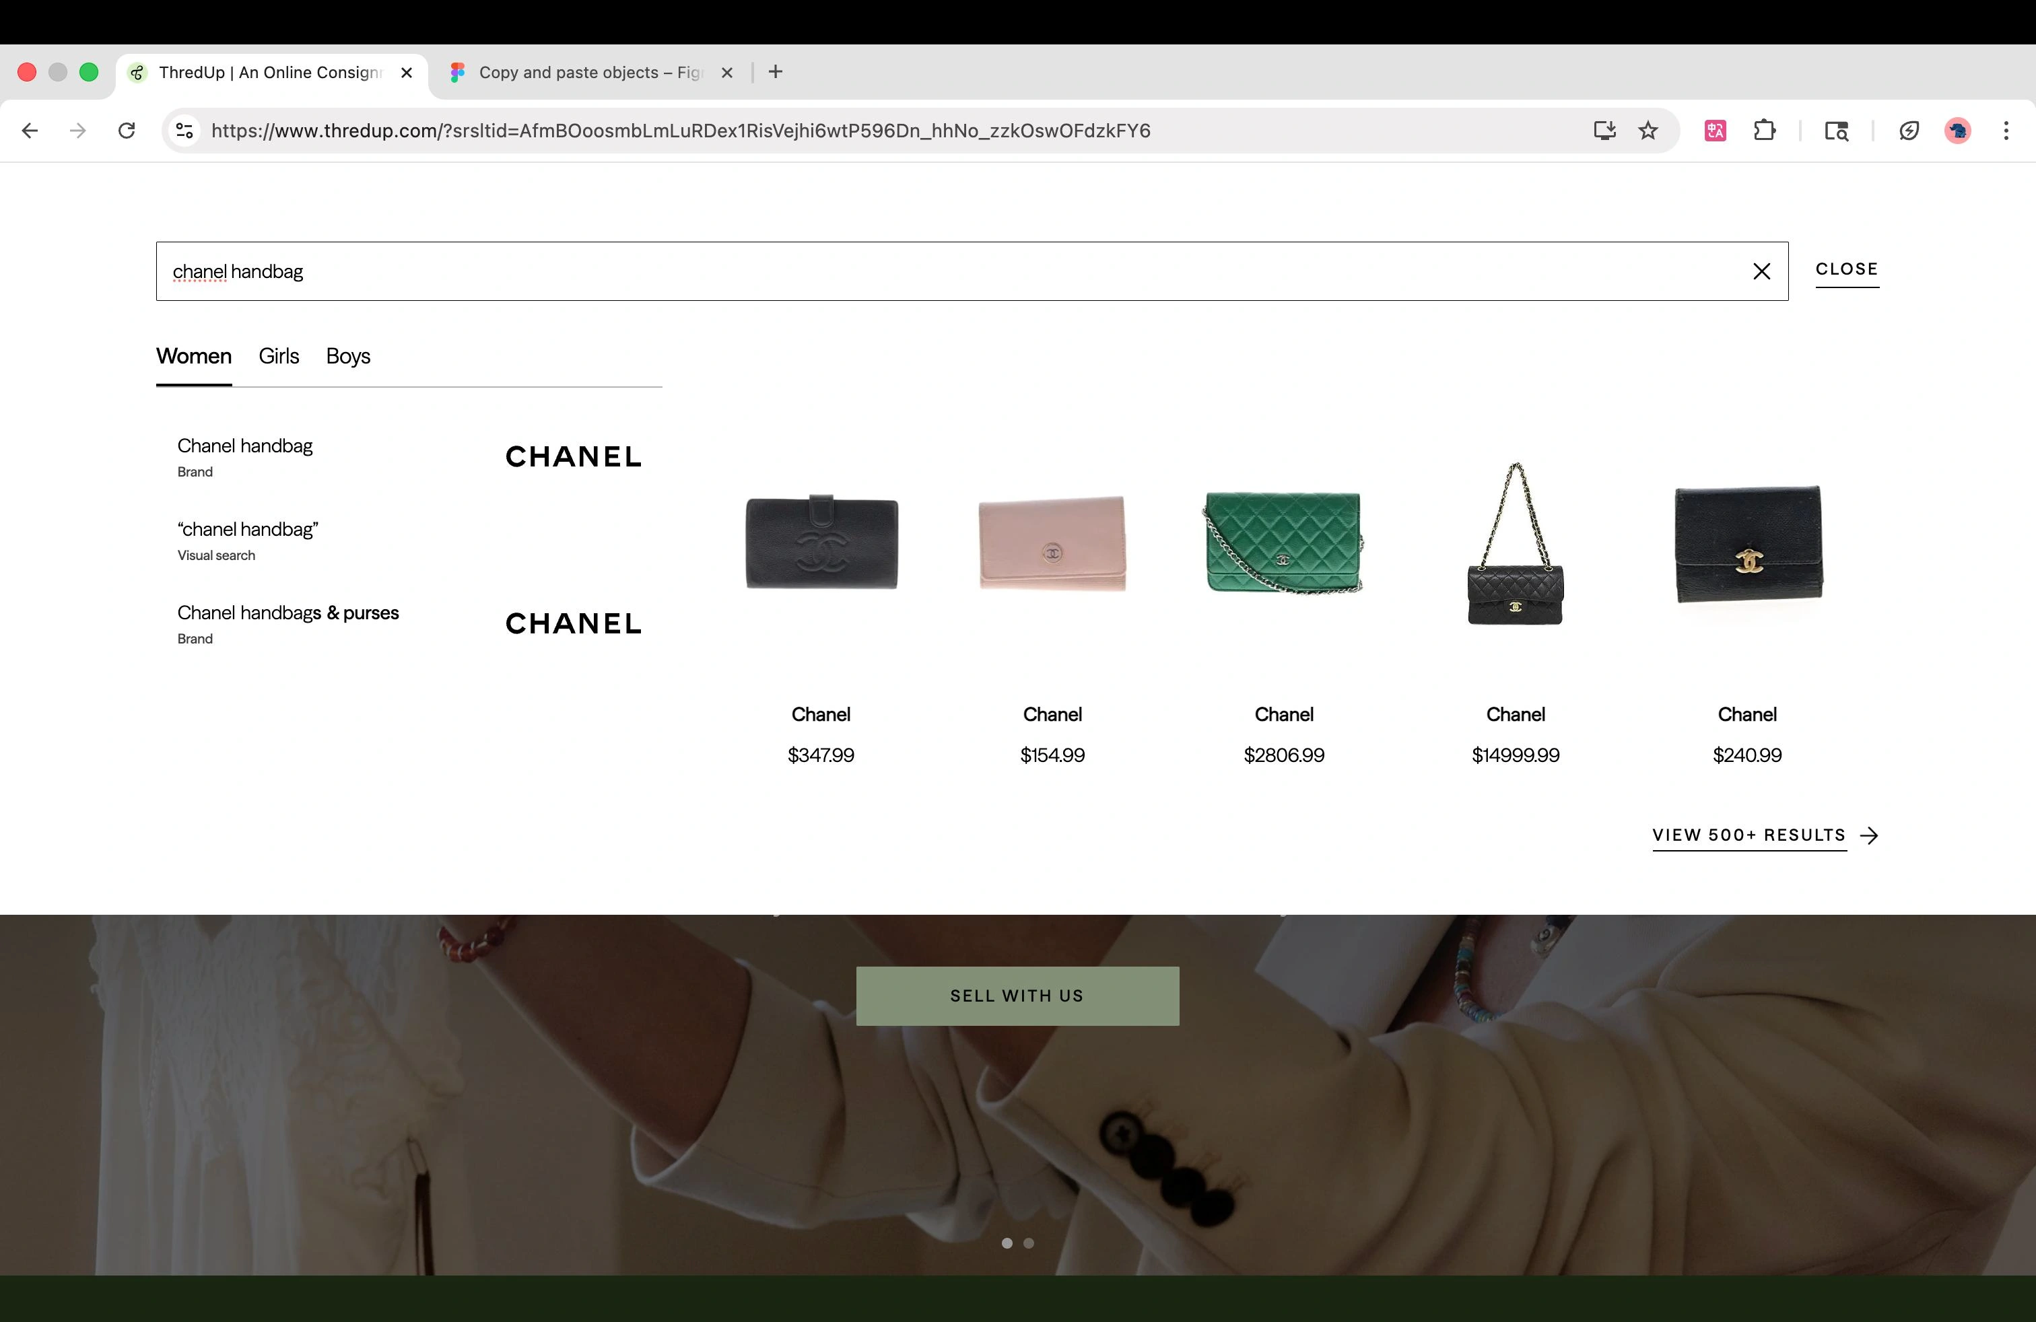Open the Chrome three-dot menu

(2006, 131)
